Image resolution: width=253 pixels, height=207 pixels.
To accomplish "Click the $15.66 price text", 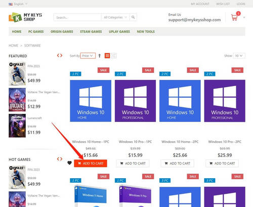I will pos(91,155).
